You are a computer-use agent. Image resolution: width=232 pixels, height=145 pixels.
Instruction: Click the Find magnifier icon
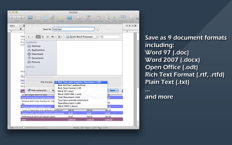tap(107, 17)
